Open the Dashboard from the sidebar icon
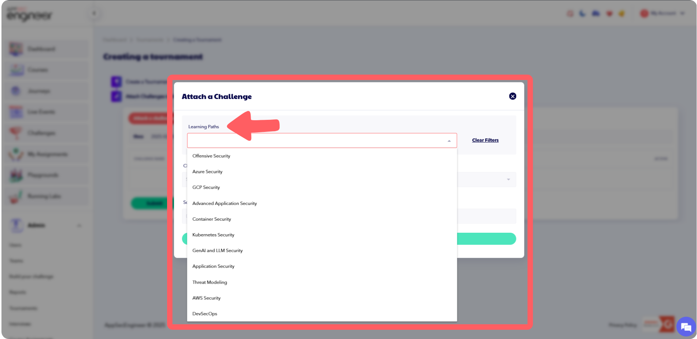The width and height of the screenshot is (697, 339). [15, 48]
